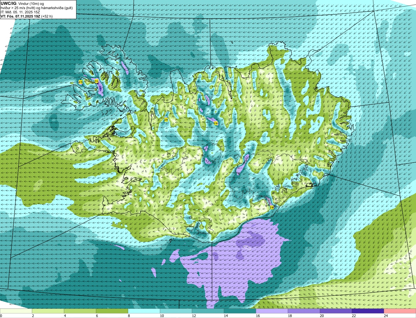Click the pink above-24 m/s legend swatch
The width and height of the screenshot is (416, 318).
pos(400,311)
